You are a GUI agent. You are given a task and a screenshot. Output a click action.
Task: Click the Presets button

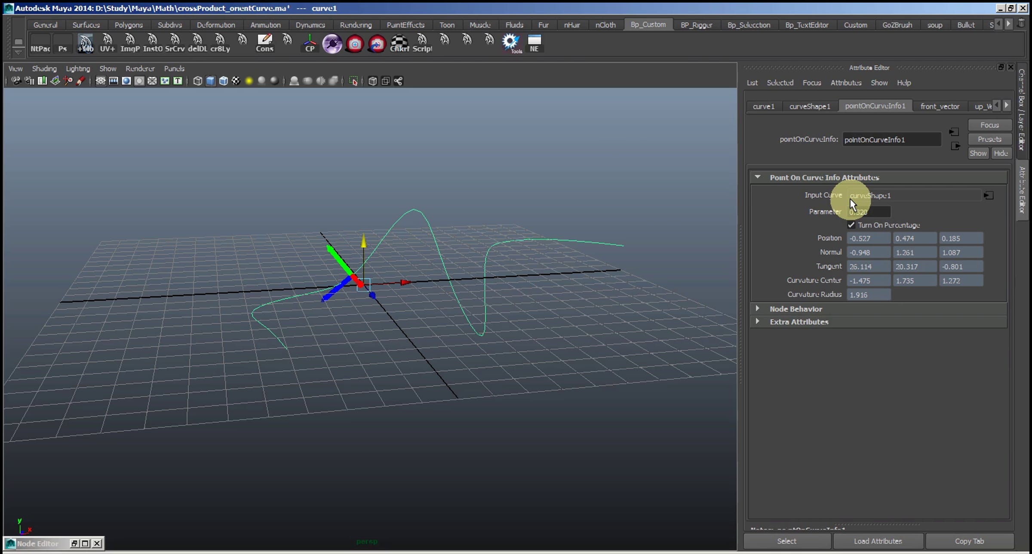point(989,139)
